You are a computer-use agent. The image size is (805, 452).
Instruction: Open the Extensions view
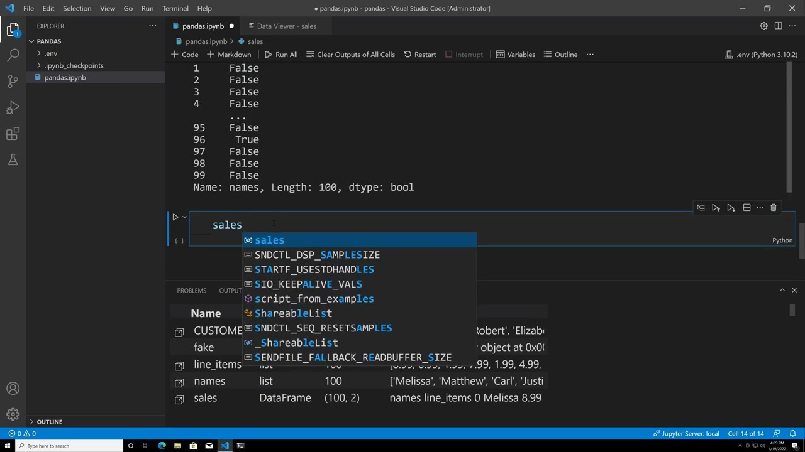(13, 134)
